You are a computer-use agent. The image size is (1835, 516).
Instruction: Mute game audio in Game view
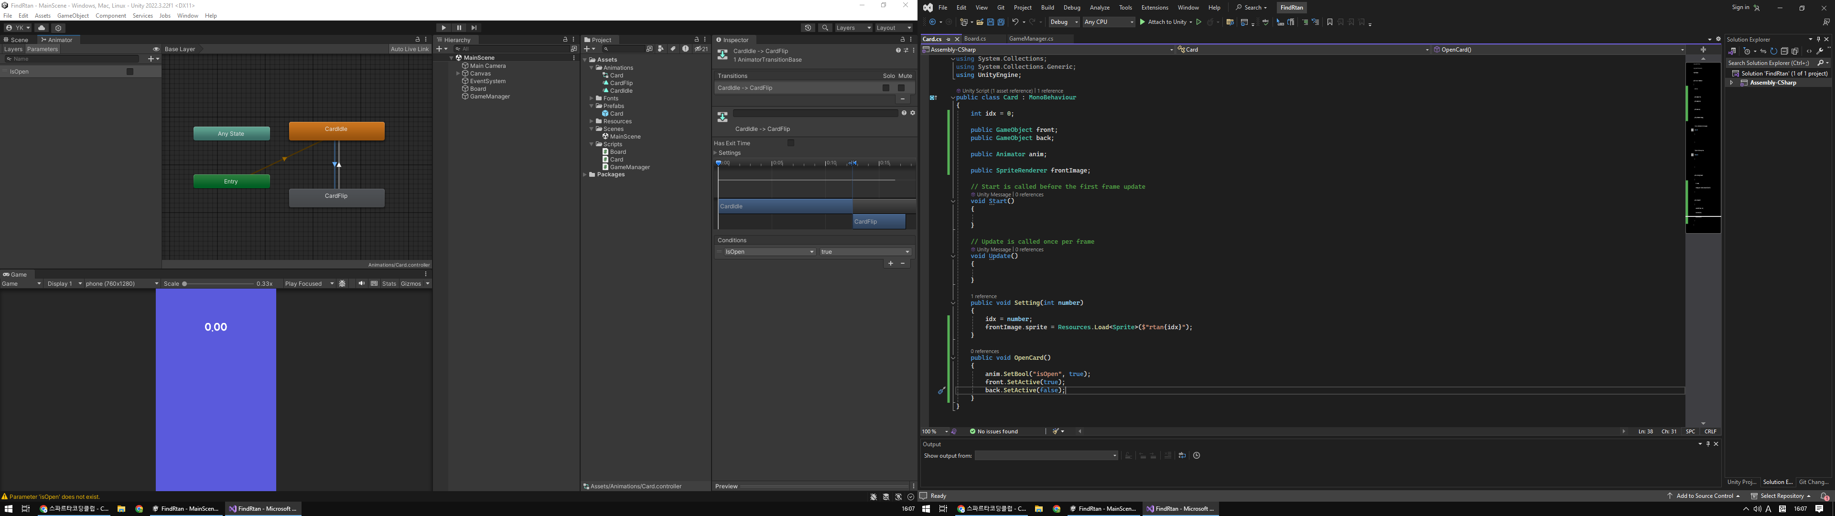361,284
